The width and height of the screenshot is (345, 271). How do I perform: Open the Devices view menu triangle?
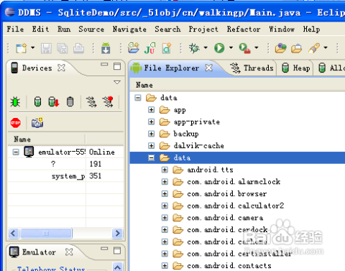pos(117,82)
